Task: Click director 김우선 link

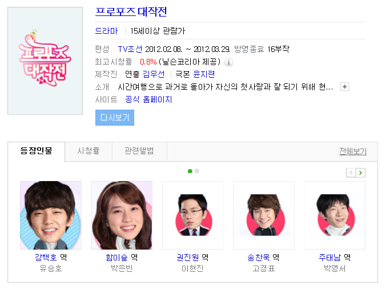Action: click(x=154, y=74)
